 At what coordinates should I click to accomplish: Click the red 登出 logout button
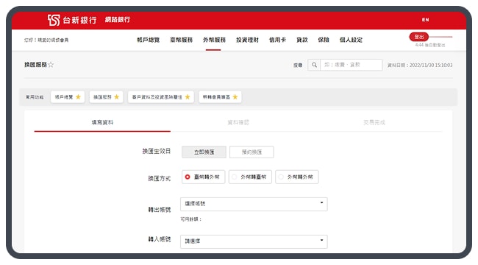pos(419,37)
